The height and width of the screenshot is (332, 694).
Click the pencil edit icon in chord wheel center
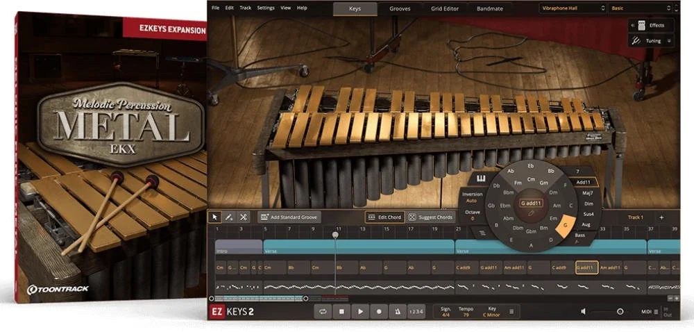click(x=532, y=213)
